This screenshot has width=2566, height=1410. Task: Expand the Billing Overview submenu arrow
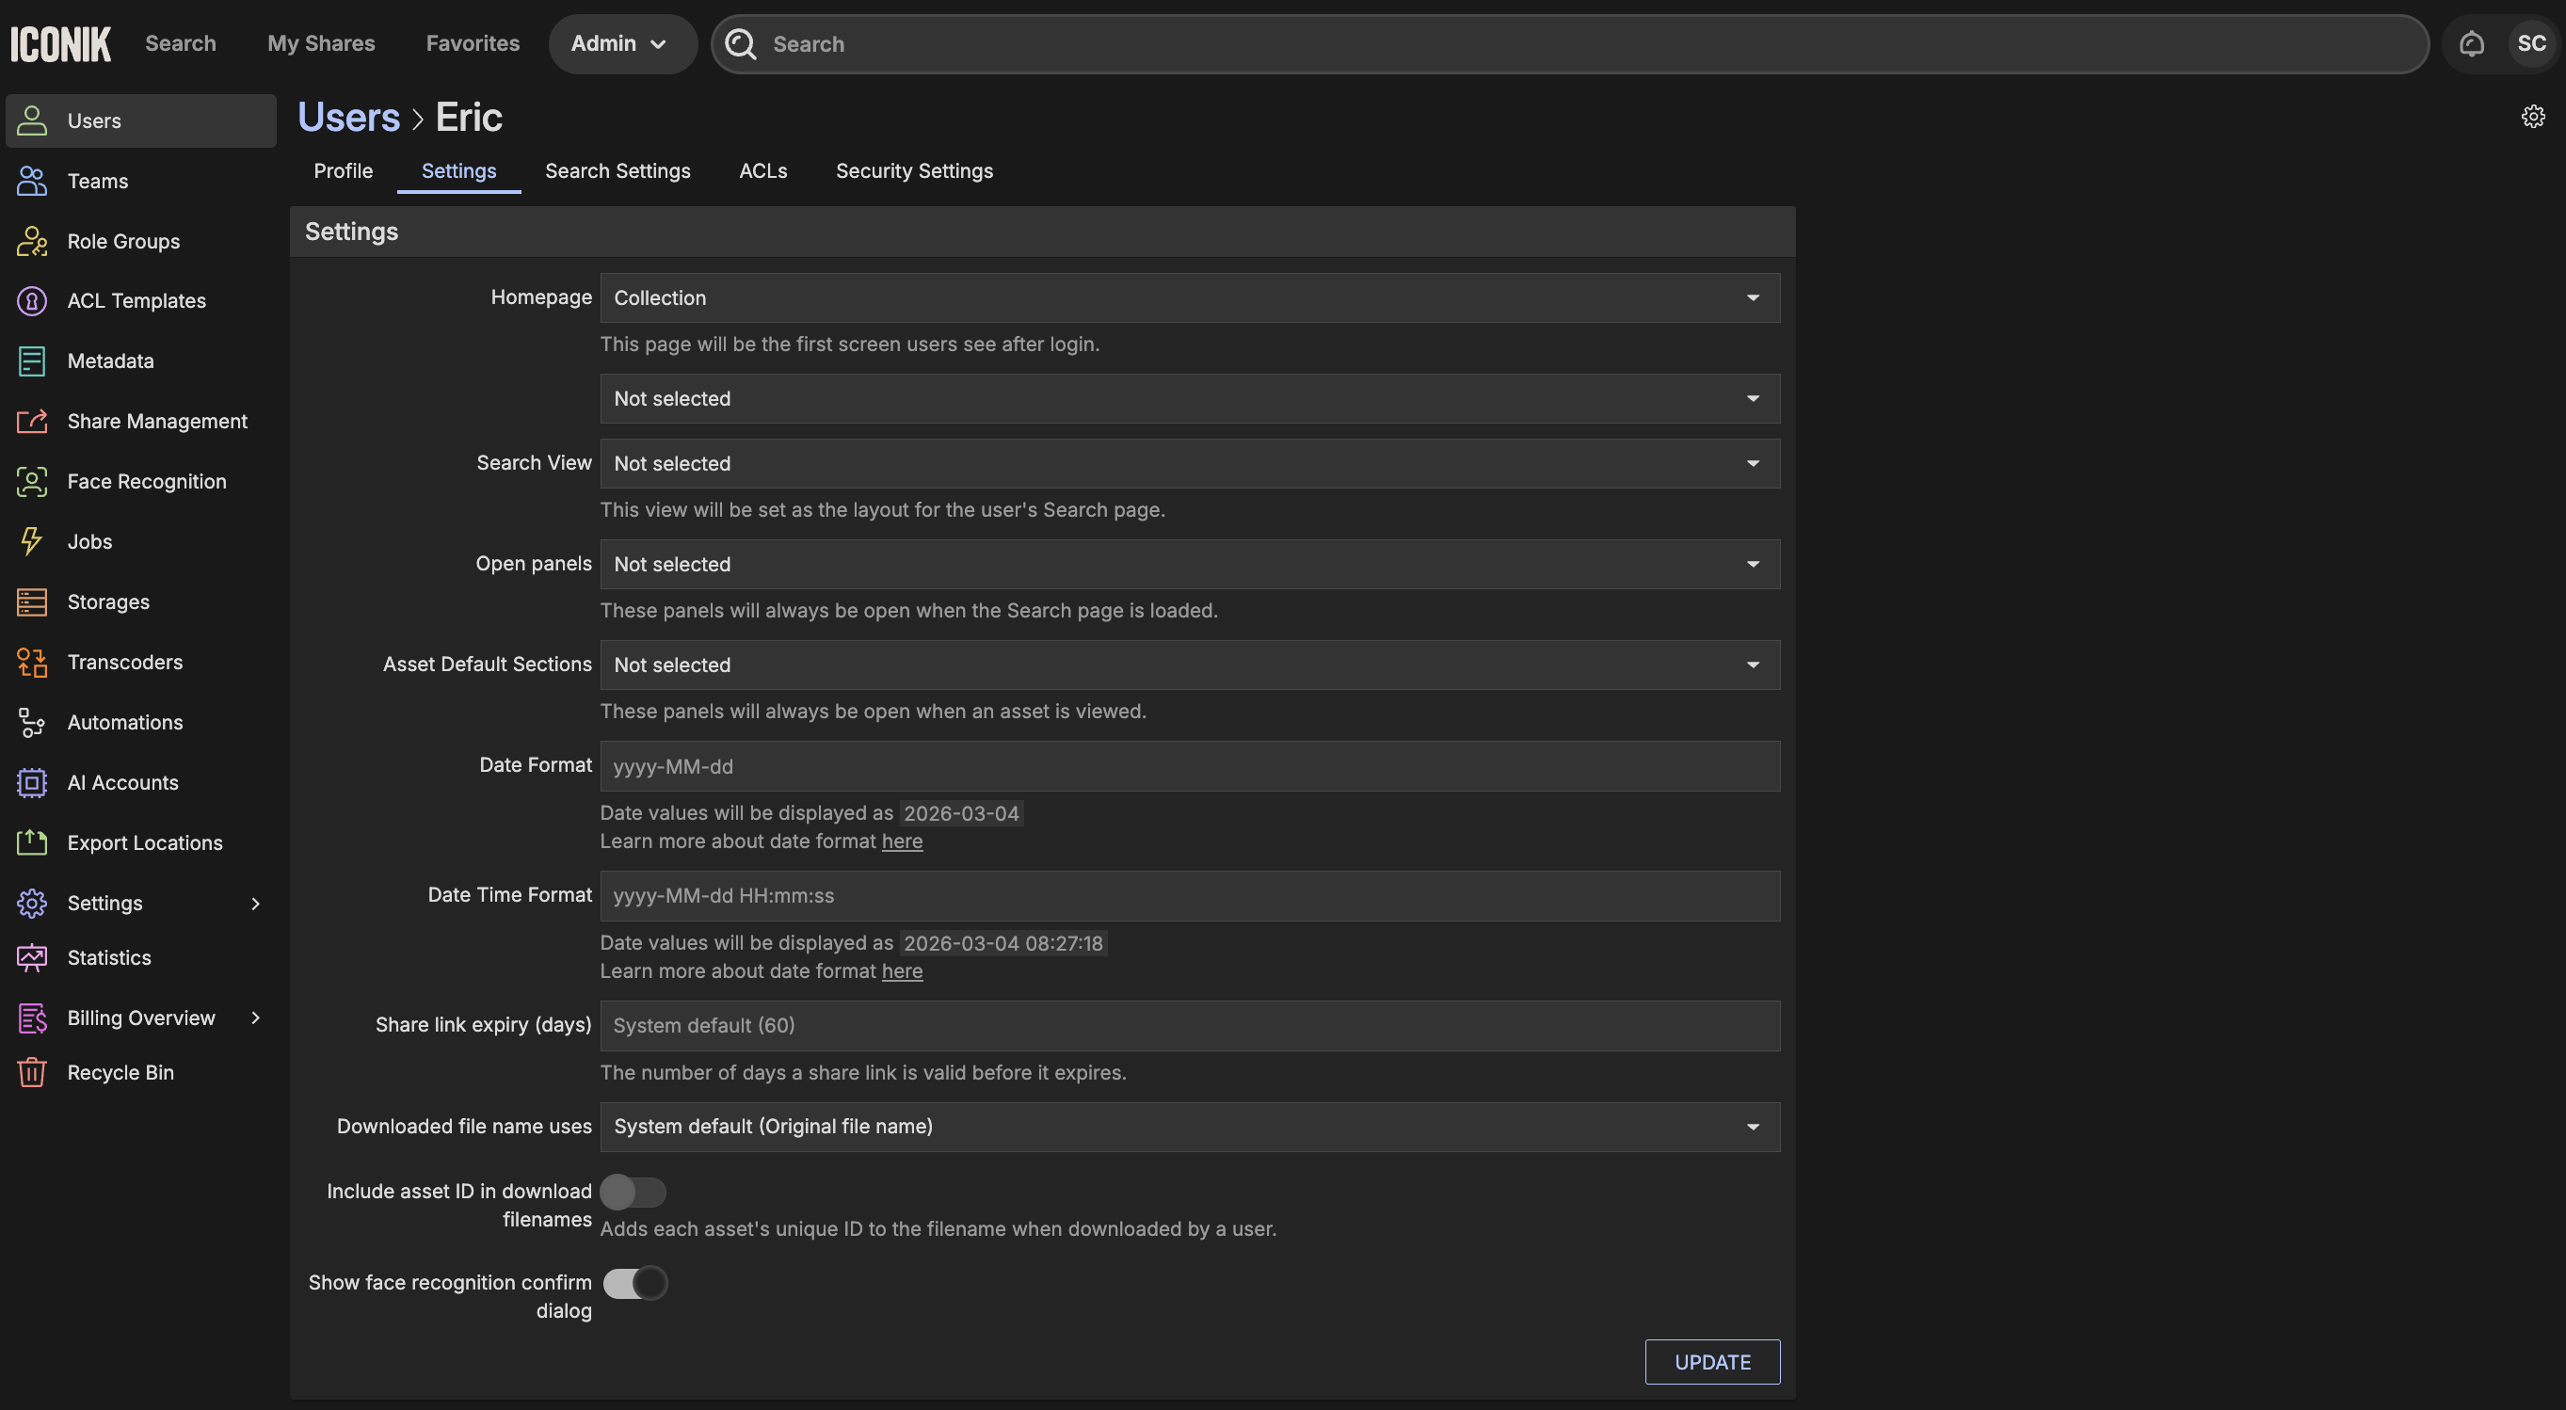pos(256,1017)
